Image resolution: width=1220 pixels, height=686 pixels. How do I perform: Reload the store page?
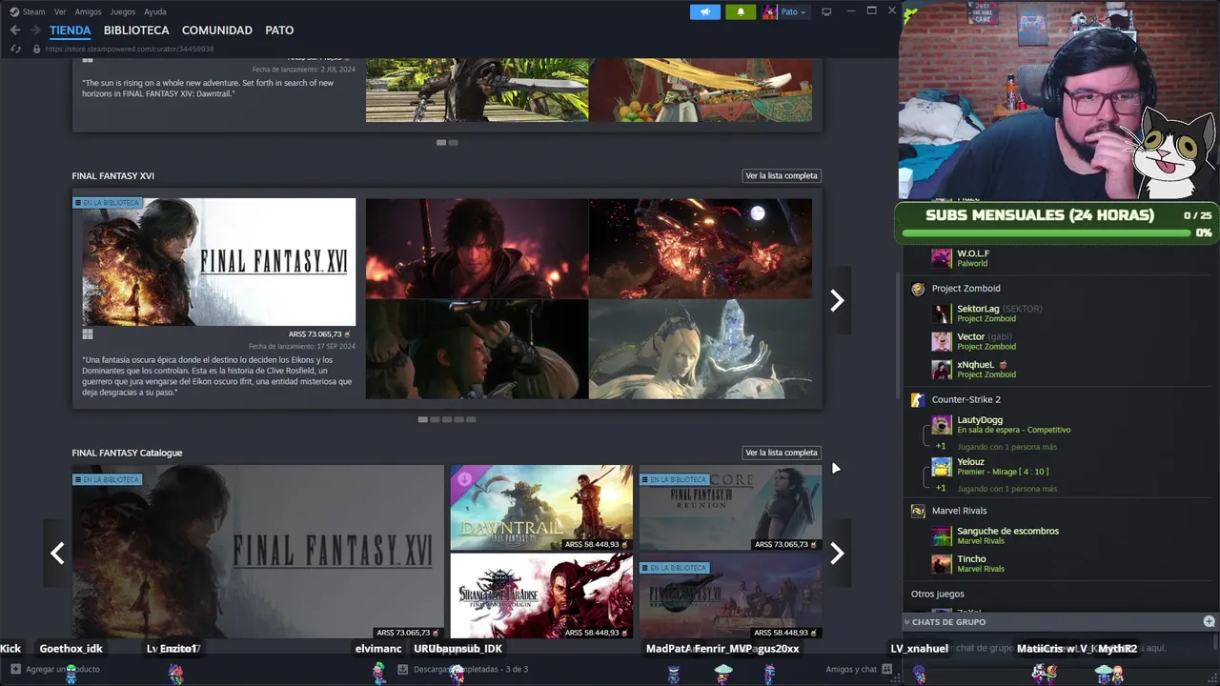[15, 49]
